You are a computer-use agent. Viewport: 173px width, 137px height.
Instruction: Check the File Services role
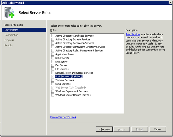(x=53, y=69)
